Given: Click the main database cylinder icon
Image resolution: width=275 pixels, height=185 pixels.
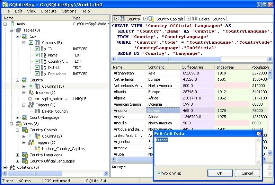Looking at the screenshot, I should point(12,24).
